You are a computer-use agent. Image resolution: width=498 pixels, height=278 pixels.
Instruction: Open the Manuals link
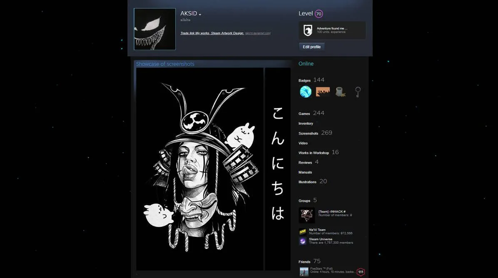[x=305, y=172]
